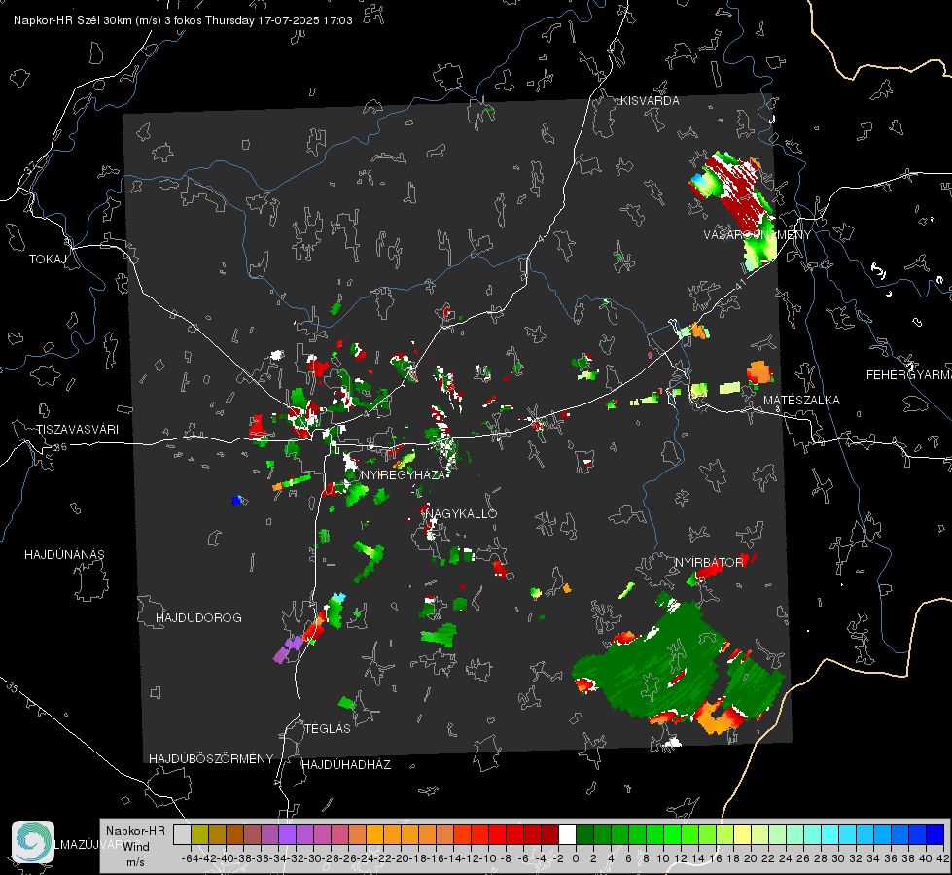Click the -64 value in the legend scale
The height and width of the screenshot is (875, 952).
[x=191, y=858]
